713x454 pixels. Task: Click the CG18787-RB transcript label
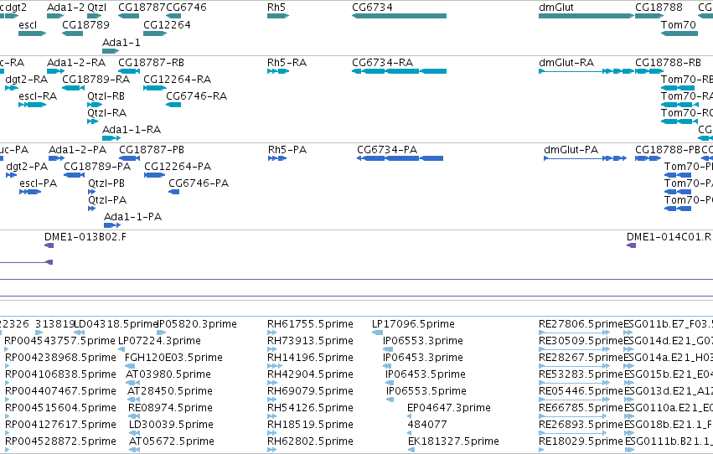click(152, 63)
